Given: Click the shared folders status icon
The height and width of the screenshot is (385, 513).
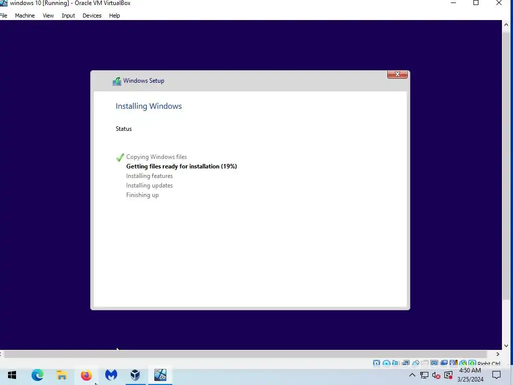Looking at the screenshot, I should coord(425,363).
